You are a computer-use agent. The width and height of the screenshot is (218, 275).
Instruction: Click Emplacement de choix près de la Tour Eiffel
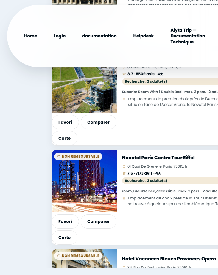(x=173, y=201)
